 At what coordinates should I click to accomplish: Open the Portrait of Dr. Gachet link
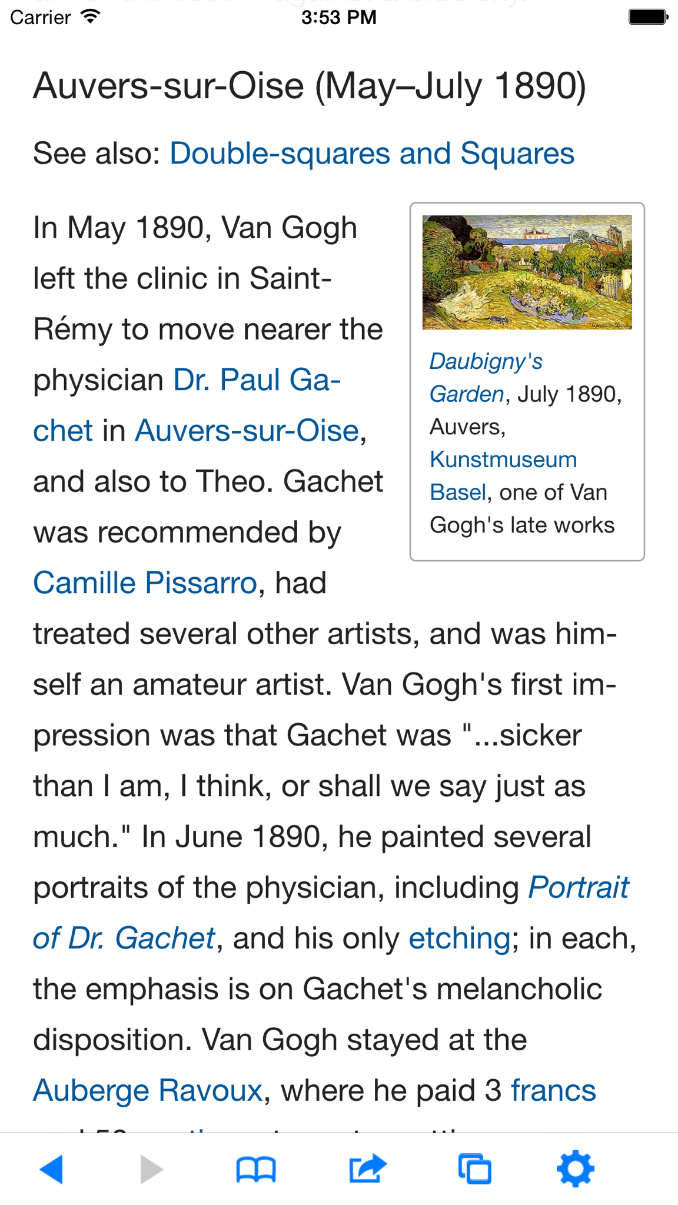(331, 913)
